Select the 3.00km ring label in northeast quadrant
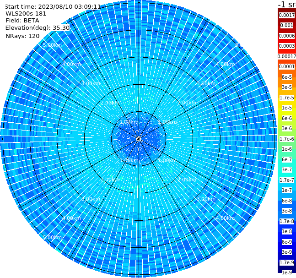The width and height of the screenshot is (296, 278). coord(206,83)
